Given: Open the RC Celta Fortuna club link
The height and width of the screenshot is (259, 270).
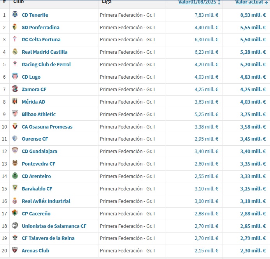Looking at the screenshot, I should [x=41, y=39].
